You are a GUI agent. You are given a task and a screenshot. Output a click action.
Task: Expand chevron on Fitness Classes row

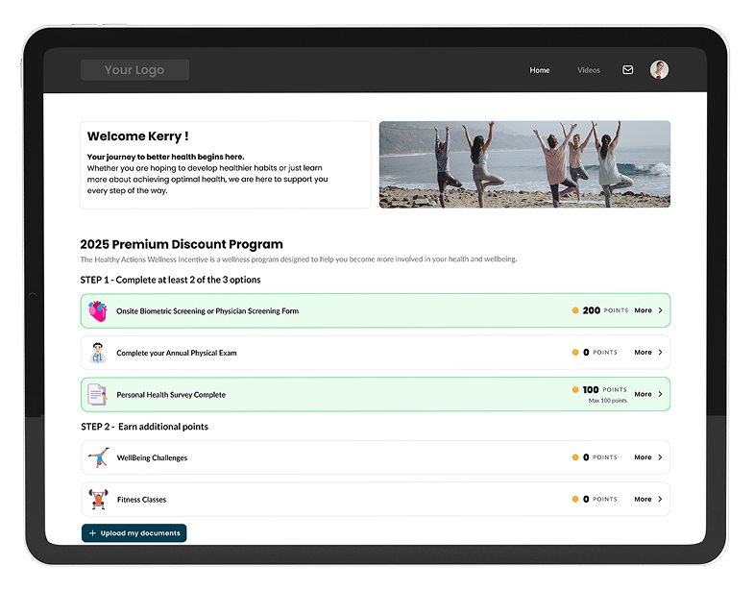(660, 499)
